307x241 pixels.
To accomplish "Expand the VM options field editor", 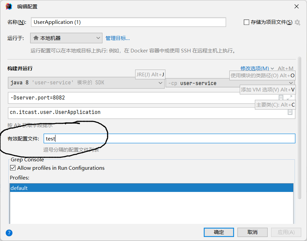I will coord(290,97).
